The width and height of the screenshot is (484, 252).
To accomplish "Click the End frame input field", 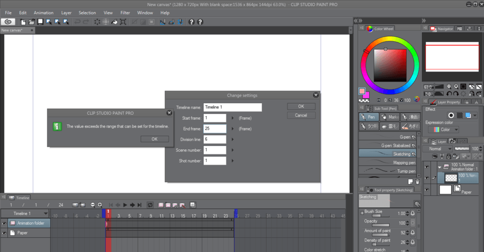I will (215, 129).
